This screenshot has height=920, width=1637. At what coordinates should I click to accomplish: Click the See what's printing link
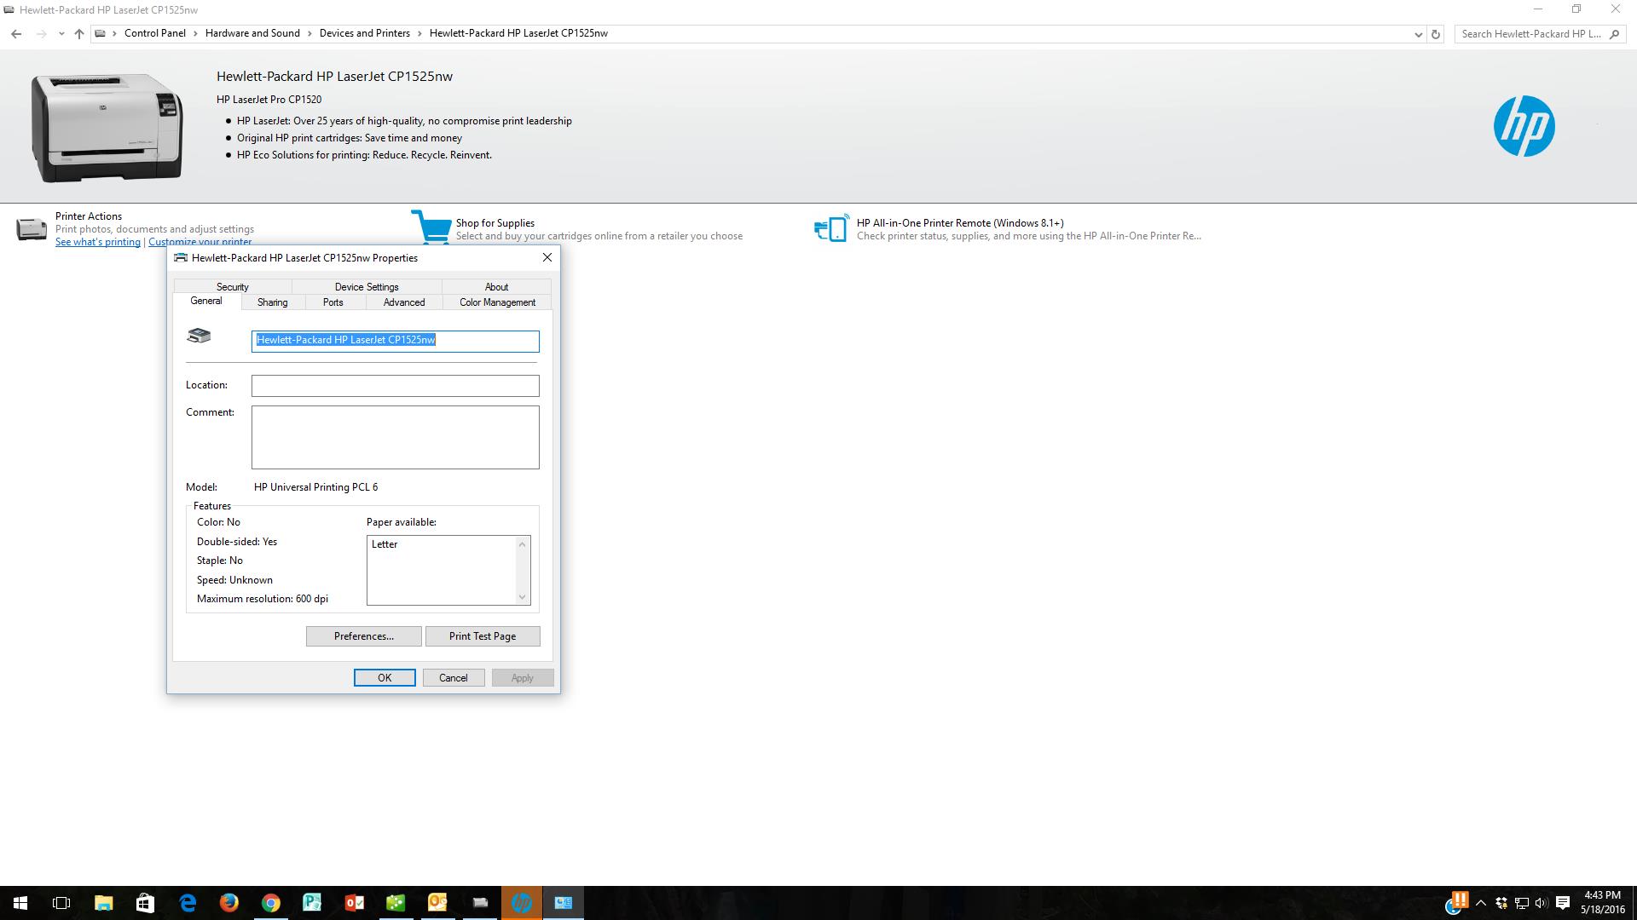(x=97, y=242)
